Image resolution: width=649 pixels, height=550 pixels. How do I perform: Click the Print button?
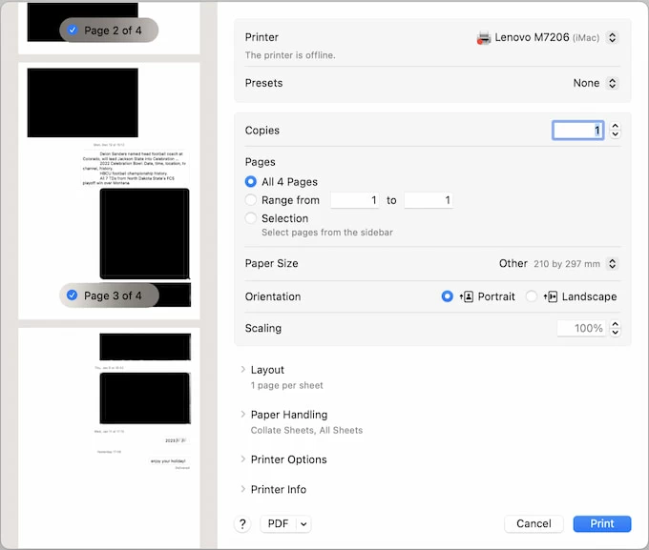[x=601, y=523]
